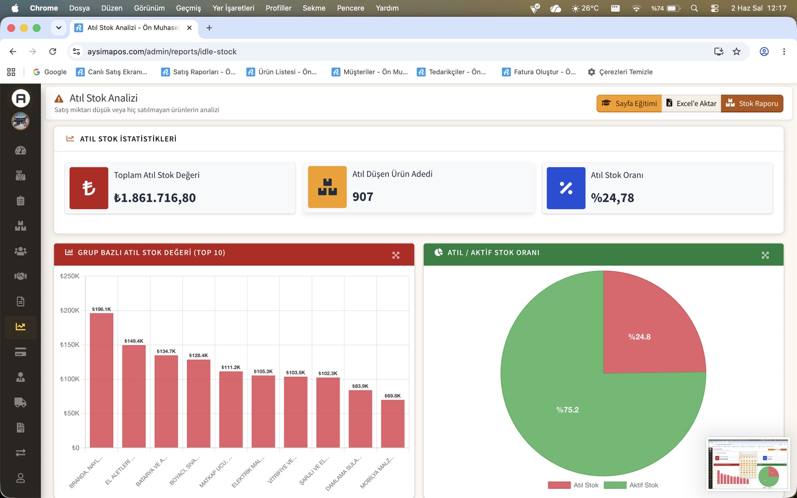Toggle the Atıl Stok legend item
This screenshot has height=498, width=797.
pos(573,485)
